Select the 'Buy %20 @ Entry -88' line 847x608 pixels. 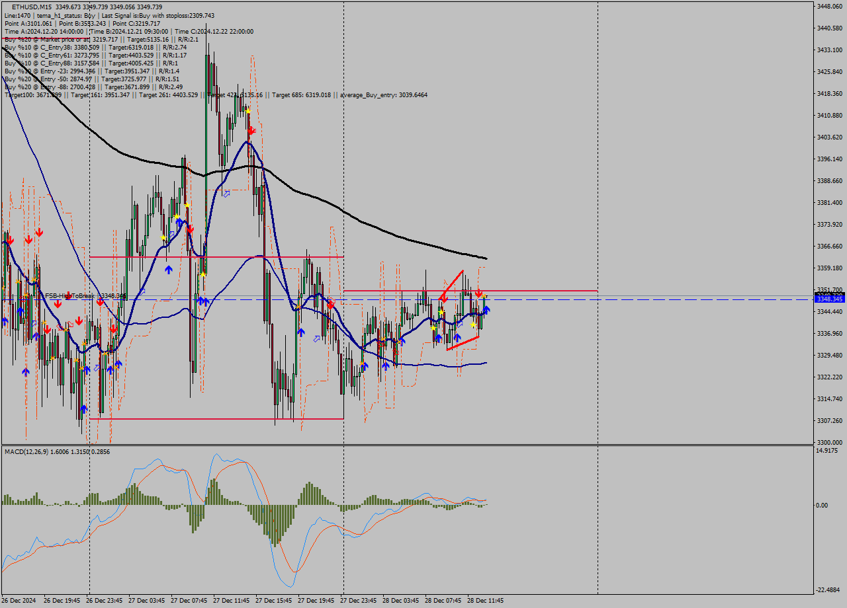tap(93, 87)
